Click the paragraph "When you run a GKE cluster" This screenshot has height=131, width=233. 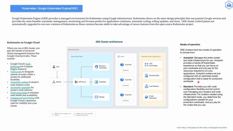[23, 53]
